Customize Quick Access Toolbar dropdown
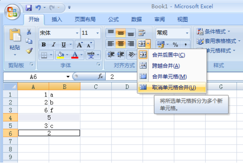The height and width of the screenshot is (163, 243). (69, 7)
